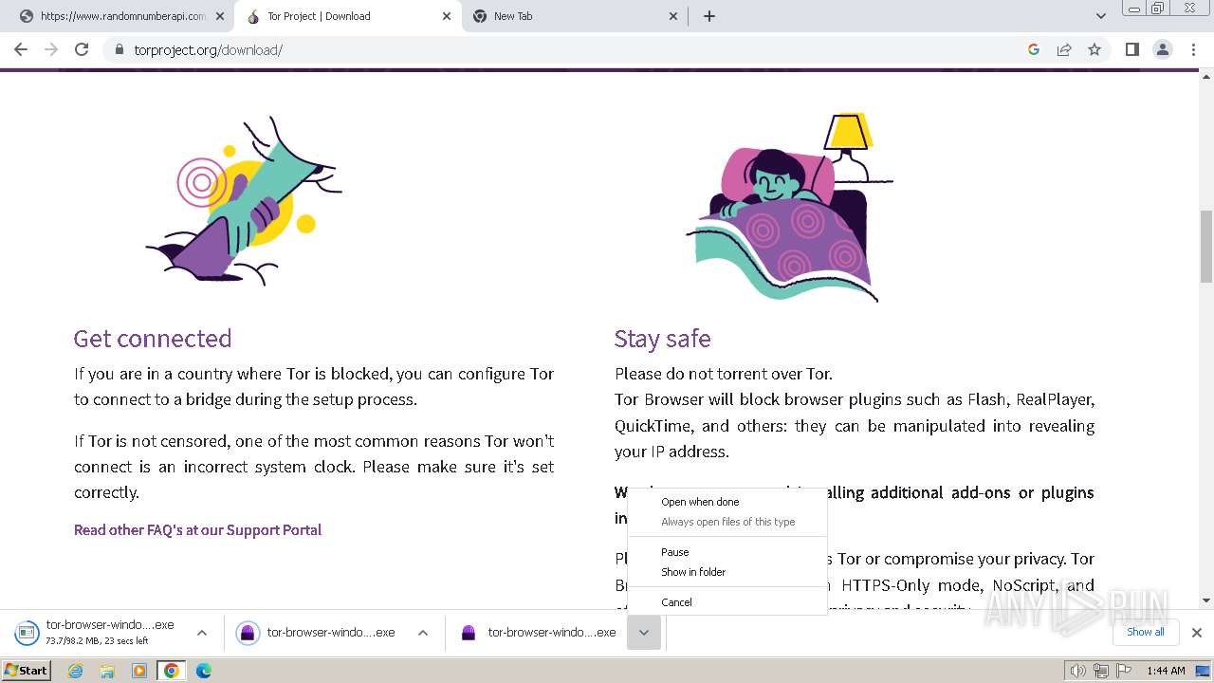The width and height of the screenshot is (1214, 683).
Task: Switch to the New Tab tab
Action: point(576,16)
